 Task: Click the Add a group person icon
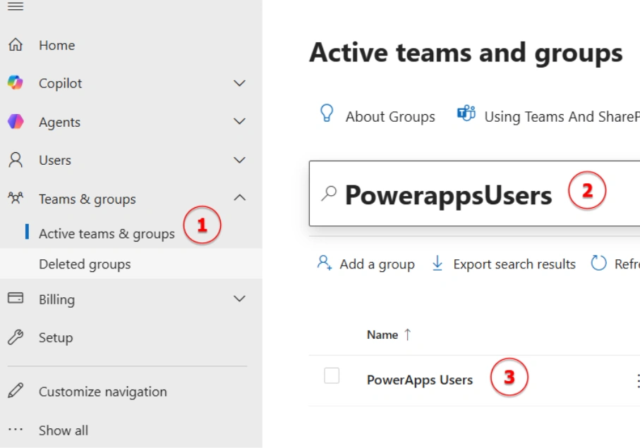pyautogui.click(x=325, y=263)
